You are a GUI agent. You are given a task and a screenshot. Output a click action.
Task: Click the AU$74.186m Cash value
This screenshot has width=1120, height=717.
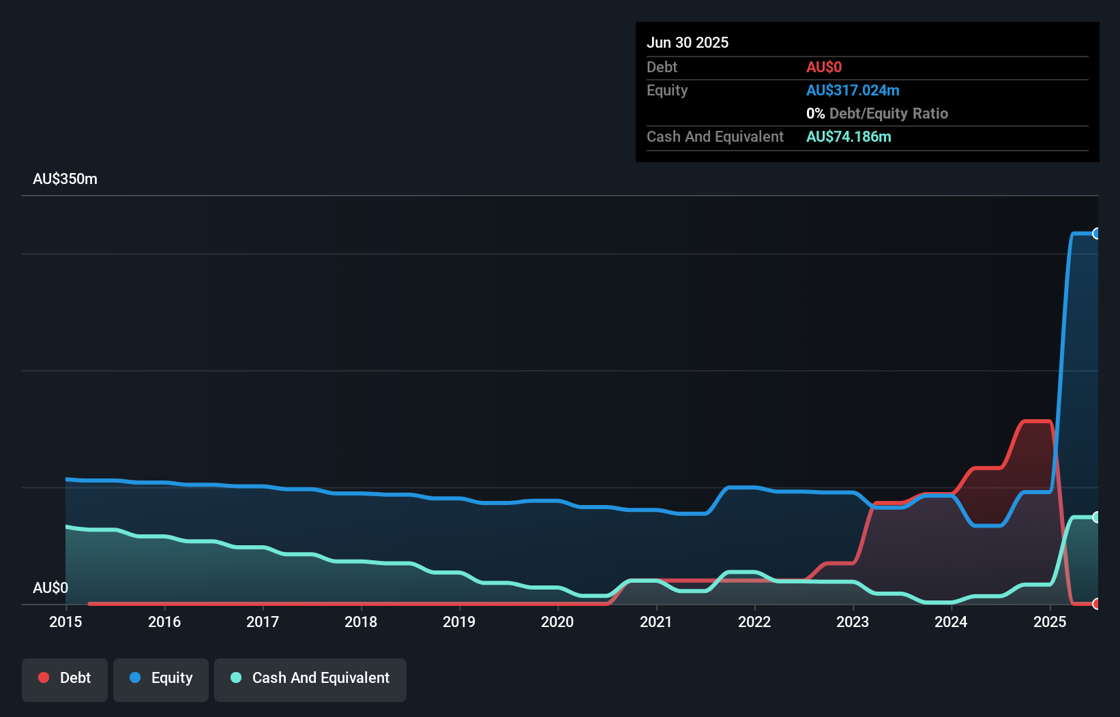pyautogui.click(x=849, y=136)
